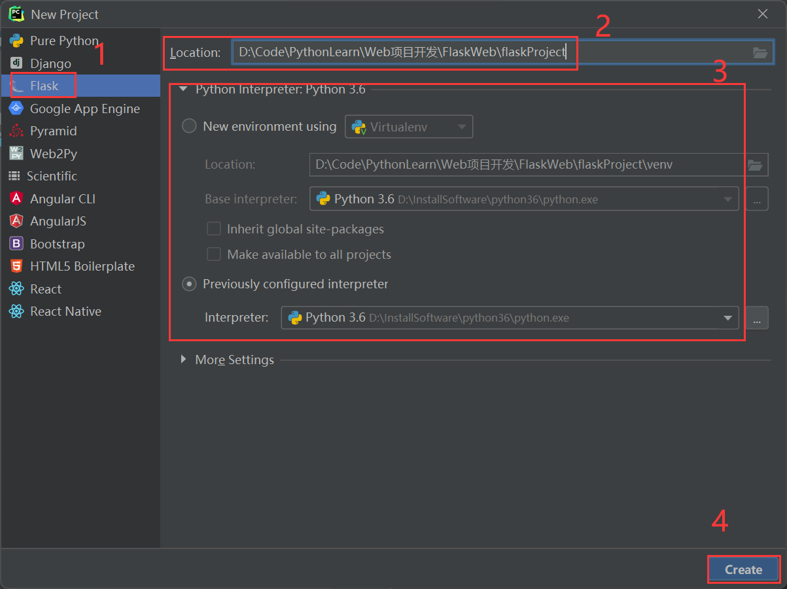Browse folder icon for project Location
Screen dimensions: 787x589
[x=760, y=53]
